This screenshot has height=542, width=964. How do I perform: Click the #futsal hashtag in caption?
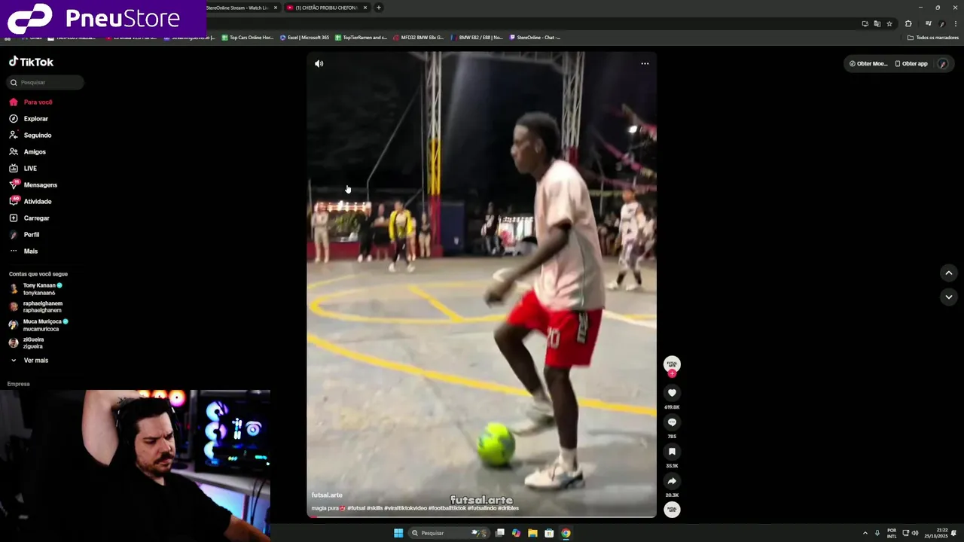point(356,508)
